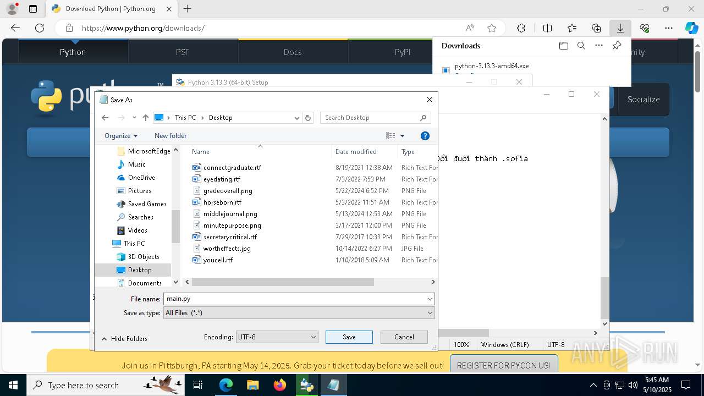
Task: Create a New folder
Action: click(x=170, y=136)
